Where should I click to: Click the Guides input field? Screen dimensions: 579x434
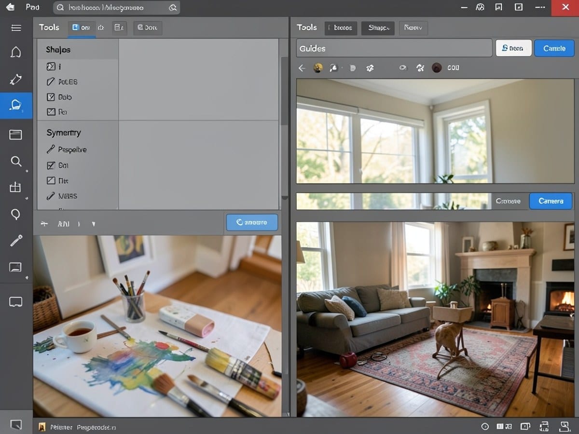point(394,48)
